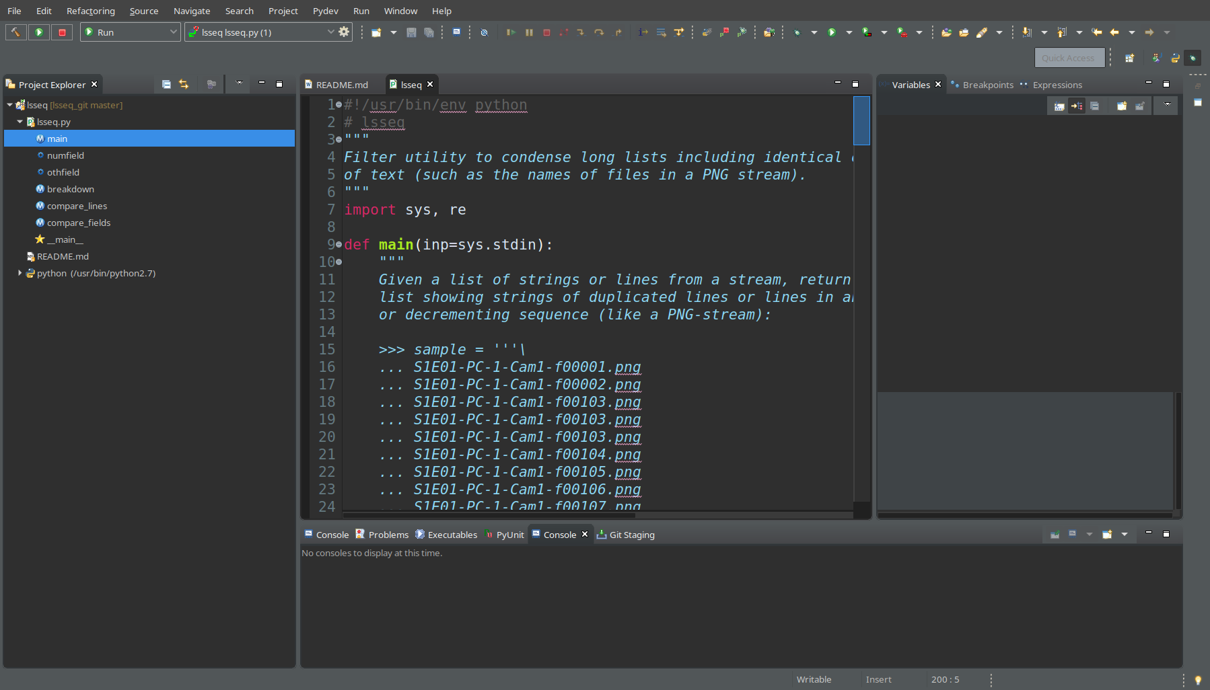This screenshot has width=1210, height=690.
Task: Click the editor overview ruler blue marker
Action: (861, 121)
